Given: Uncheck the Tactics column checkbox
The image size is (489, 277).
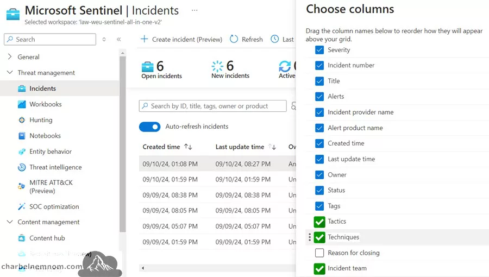Looking at the screenshot, I should 319,222.
